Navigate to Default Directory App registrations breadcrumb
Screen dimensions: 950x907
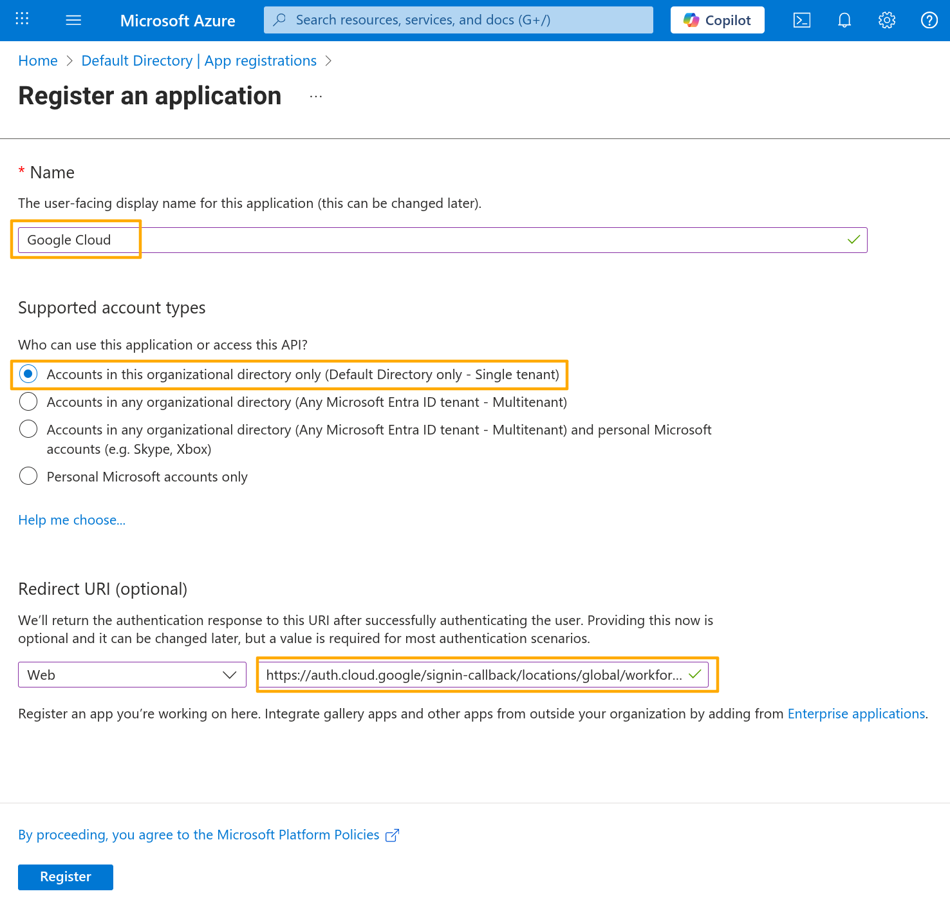199,61
